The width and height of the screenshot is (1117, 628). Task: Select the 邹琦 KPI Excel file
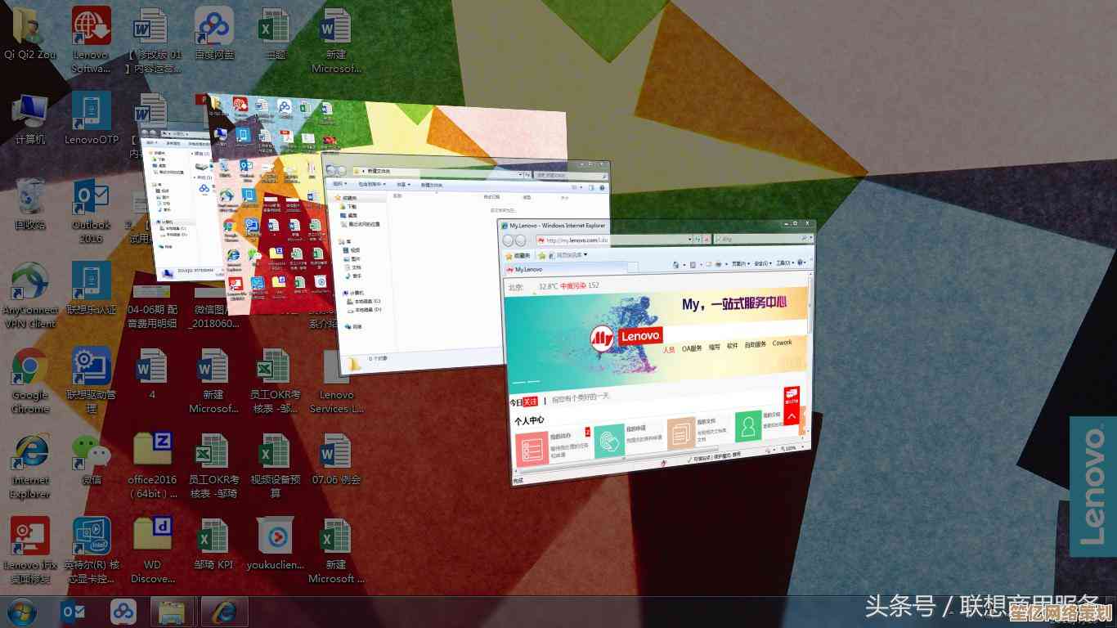tap(213, 539)
